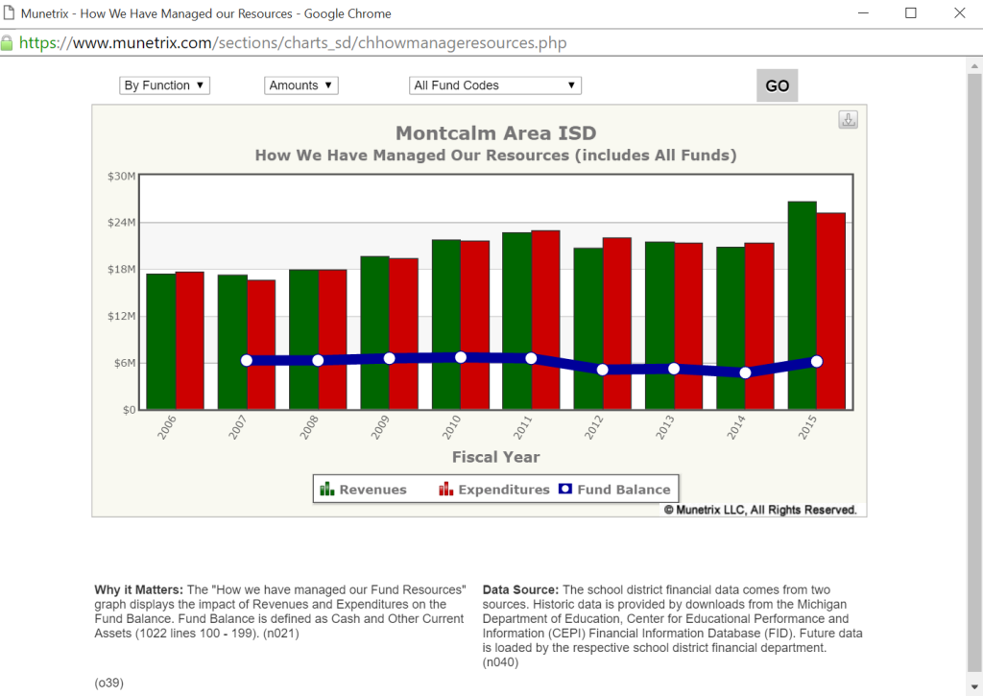The height and width of the screenshot is (696, 983).
Task: Click the $24M axis label
Action: [122, 223]
